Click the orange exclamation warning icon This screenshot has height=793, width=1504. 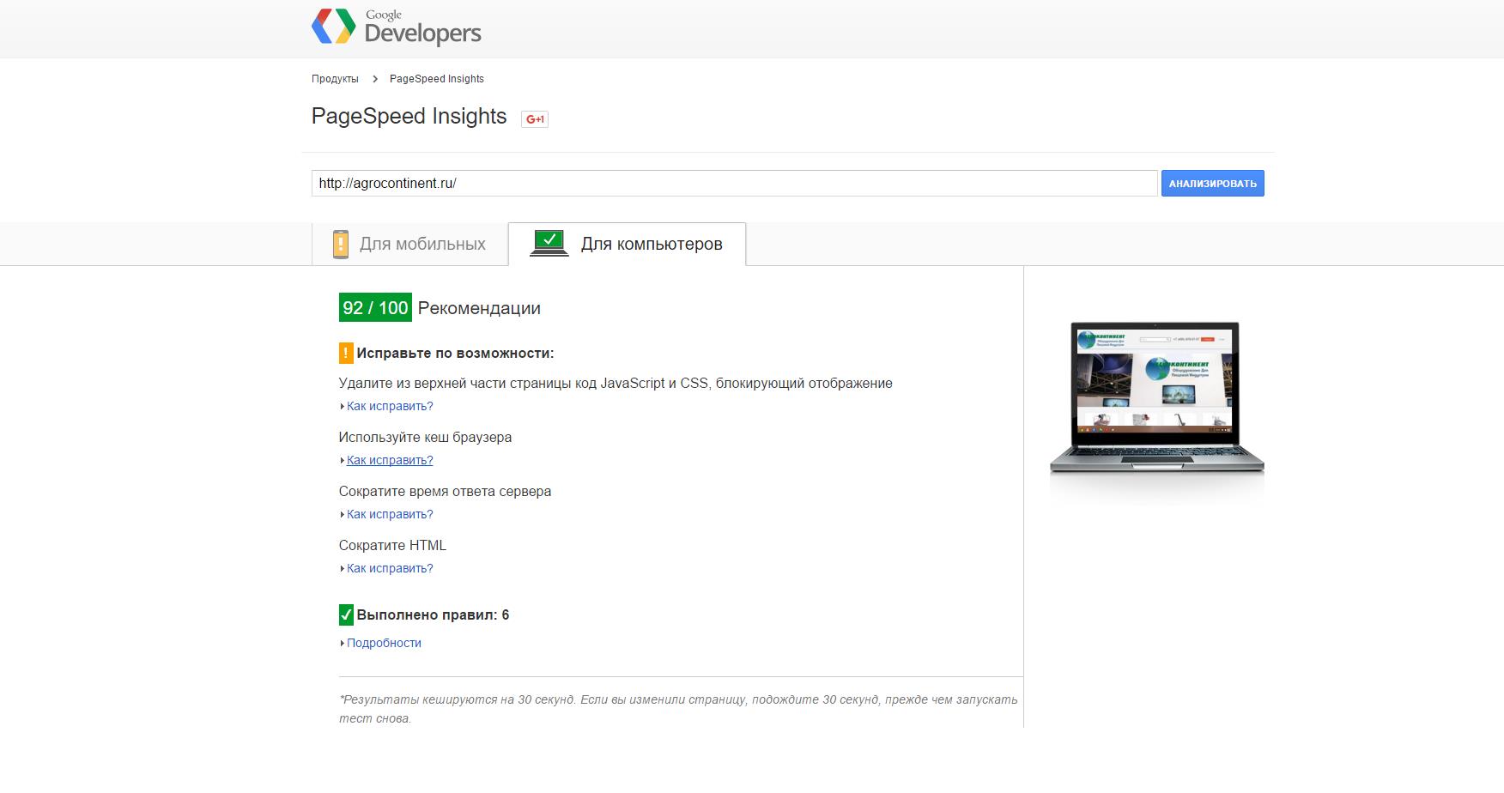click(346, 353)
